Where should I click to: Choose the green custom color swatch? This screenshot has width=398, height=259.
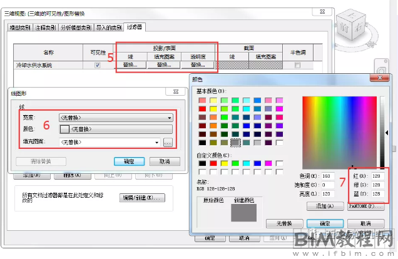click(x=235, y=163)
